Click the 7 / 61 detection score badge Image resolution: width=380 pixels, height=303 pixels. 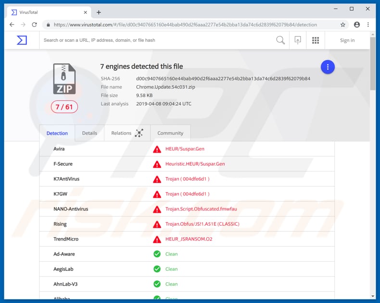click(64, 107)
